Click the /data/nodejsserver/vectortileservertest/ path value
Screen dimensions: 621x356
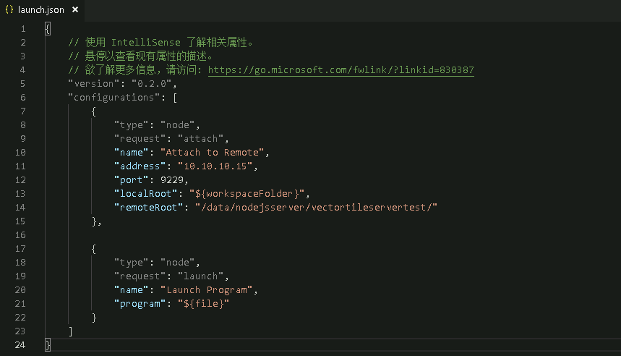(x=316, y=208)
